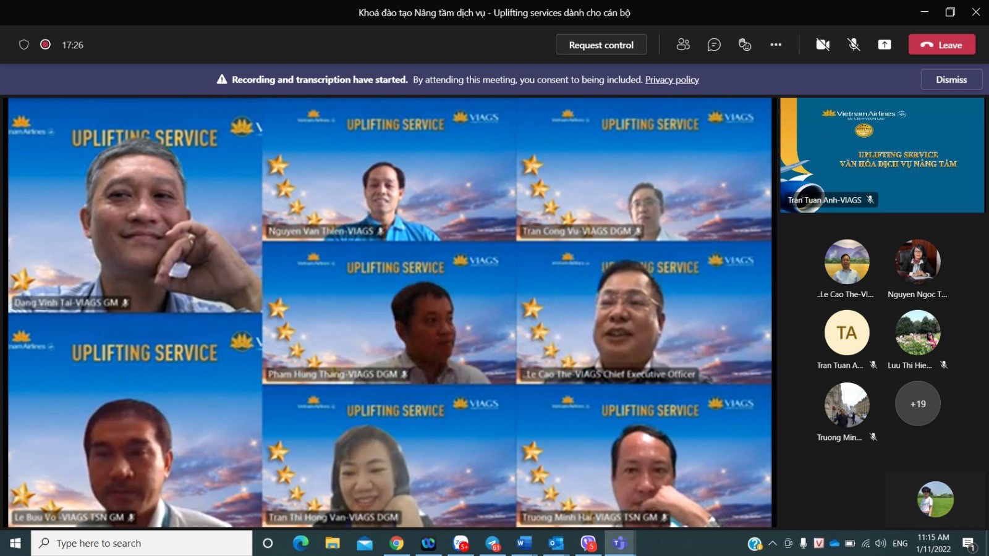Open the Mail app from taskbar
The height and width of the screenshot is (556, 989).
click(x=365, y=543)
